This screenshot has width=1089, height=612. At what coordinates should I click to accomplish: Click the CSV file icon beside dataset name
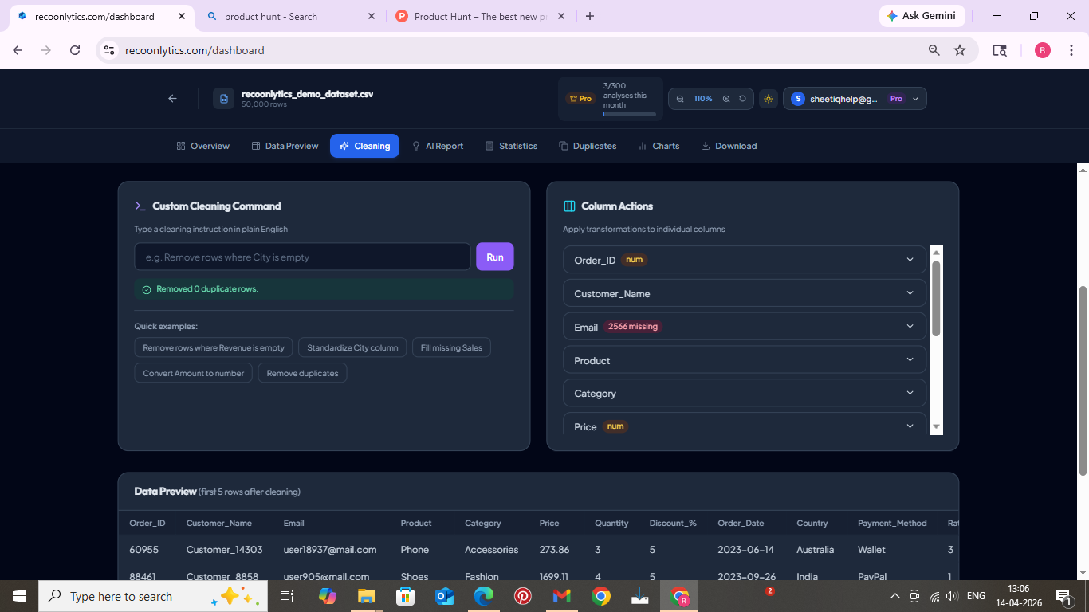[224, 99]
